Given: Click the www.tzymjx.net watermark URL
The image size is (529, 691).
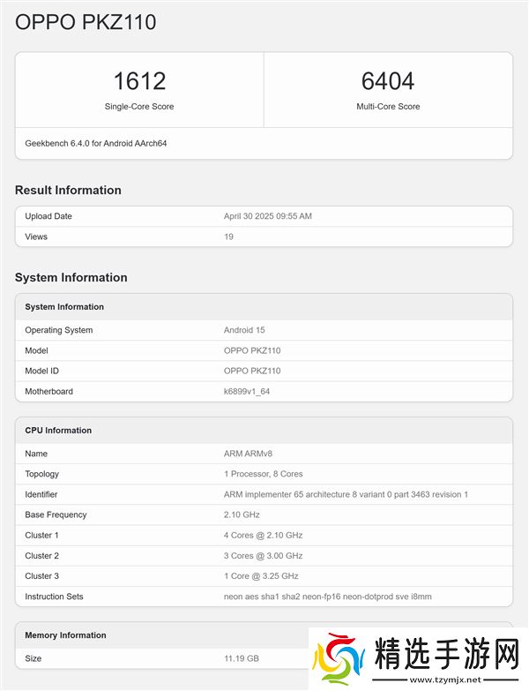Looking at the screenshot, I should coord(451,681).
